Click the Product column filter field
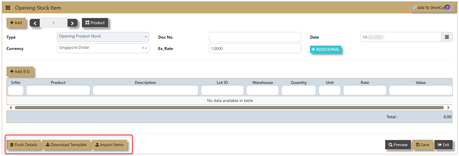 (58, 90)
